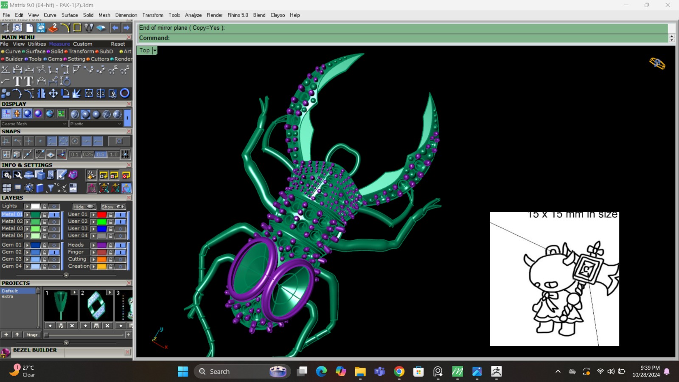The width and height of the screenshot is (679, 382).
Task: Click the User 01 red color swatch
Action: (x=102, y=215)
